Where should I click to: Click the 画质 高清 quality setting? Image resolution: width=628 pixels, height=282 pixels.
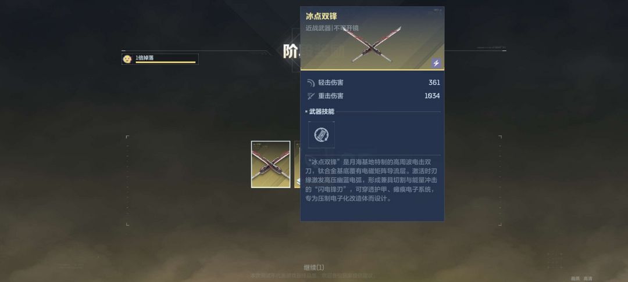click(581, 279)
